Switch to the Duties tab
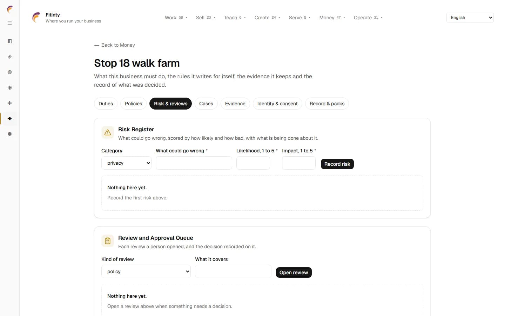 (x=106, y=104)
